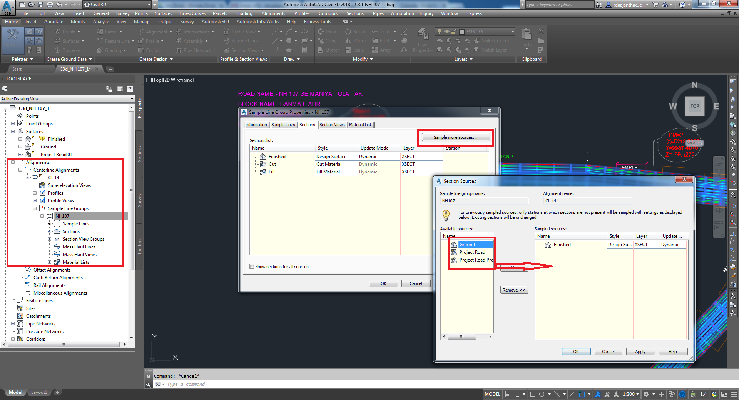The height and width of the screenshot is (400, 739).
Task: Switch to the Section Views tab
Action: coord(332,125)
